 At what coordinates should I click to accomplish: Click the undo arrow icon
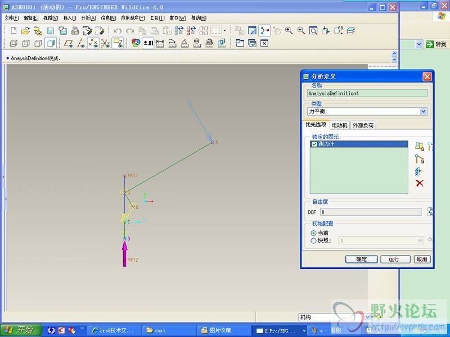(118, 30)
